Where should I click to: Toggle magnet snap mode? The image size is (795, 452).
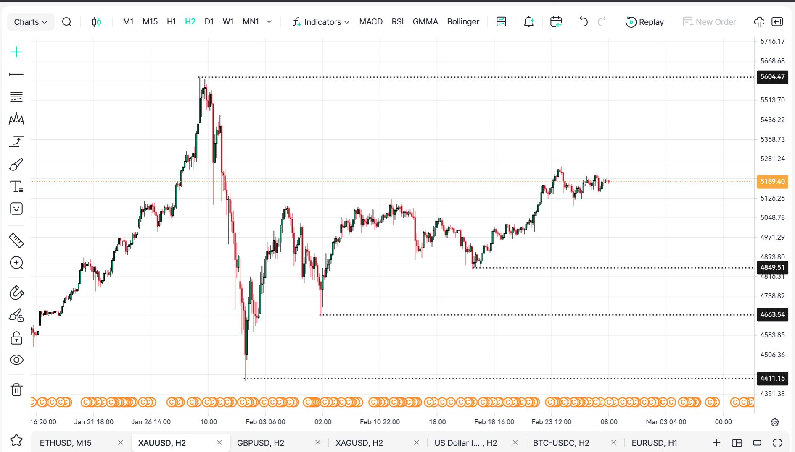(16, 293)
